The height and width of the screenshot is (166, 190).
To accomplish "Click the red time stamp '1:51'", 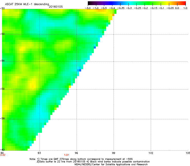I will point(66,155).
